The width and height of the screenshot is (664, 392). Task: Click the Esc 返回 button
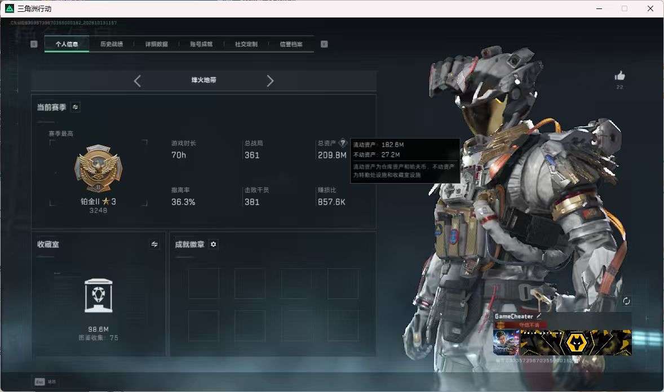tap(45, 381)
